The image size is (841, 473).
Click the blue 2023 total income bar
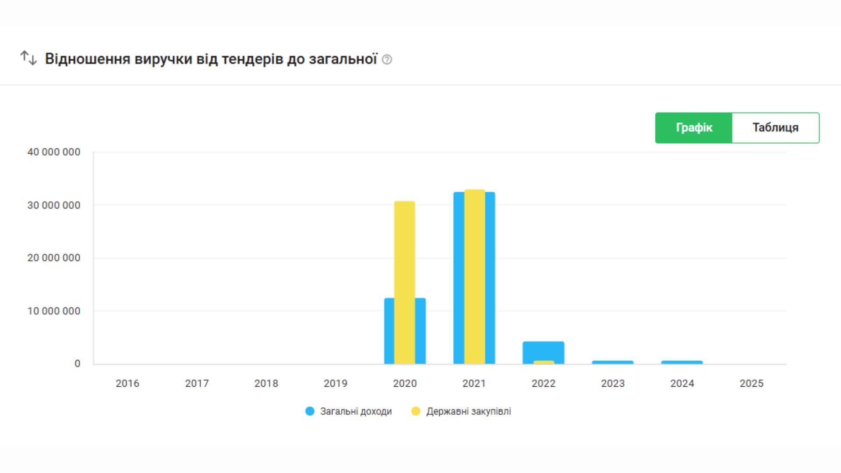(612, 362)
